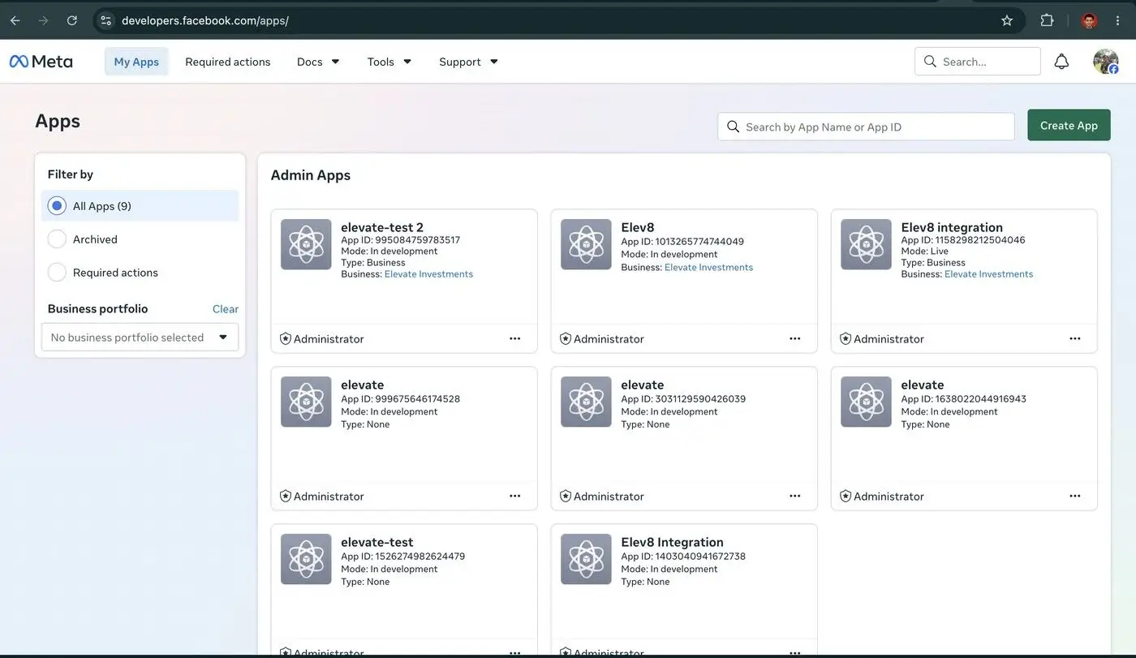Open the elevate-test 2 app icon
The width and height of the screenshot is (1136, 658).
click(x=306, y=244)
